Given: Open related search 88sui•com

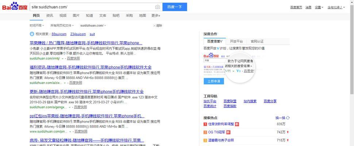Looking at the screenshot, I should [x=59, y=34].
